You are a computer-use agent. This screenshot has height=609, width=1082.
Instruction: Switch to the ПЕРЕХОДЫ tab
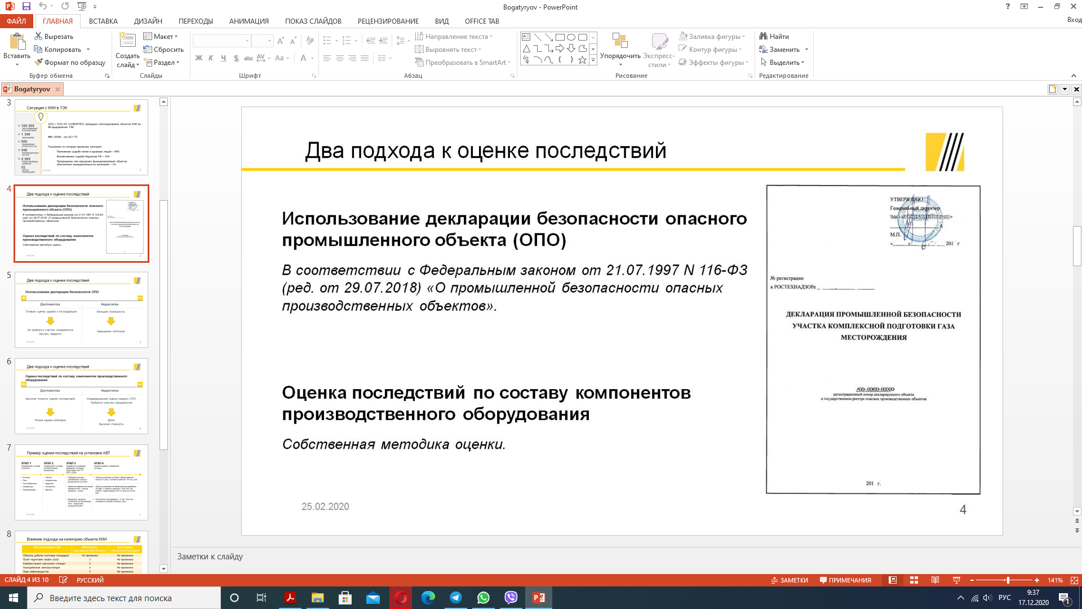click(196, 21)
